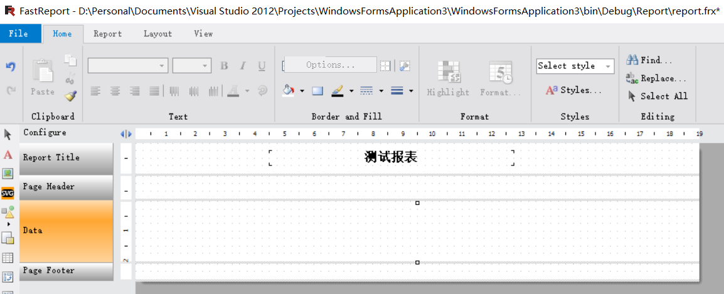Expand the fill color dropdown arrow
Screen dimensions: 724x294
point(302,91)
